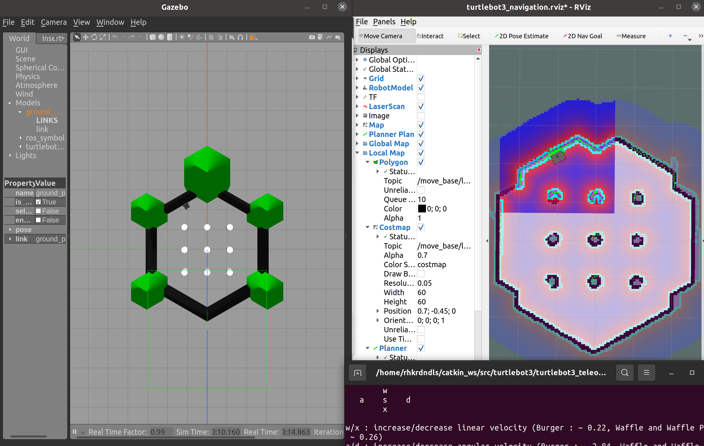This screenshot has width=704, height=446.
Task: Click the redo arrow in Gazebo toolbar
Action: [x=132, y=37]
